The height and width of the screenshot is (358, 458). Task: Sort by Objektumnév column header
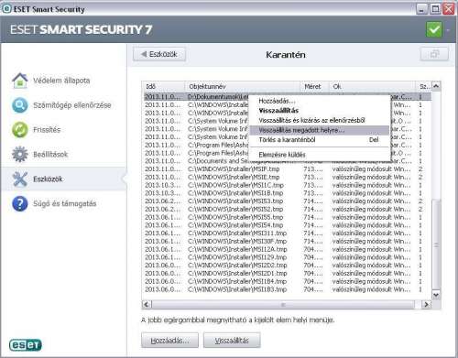(243, 87)
